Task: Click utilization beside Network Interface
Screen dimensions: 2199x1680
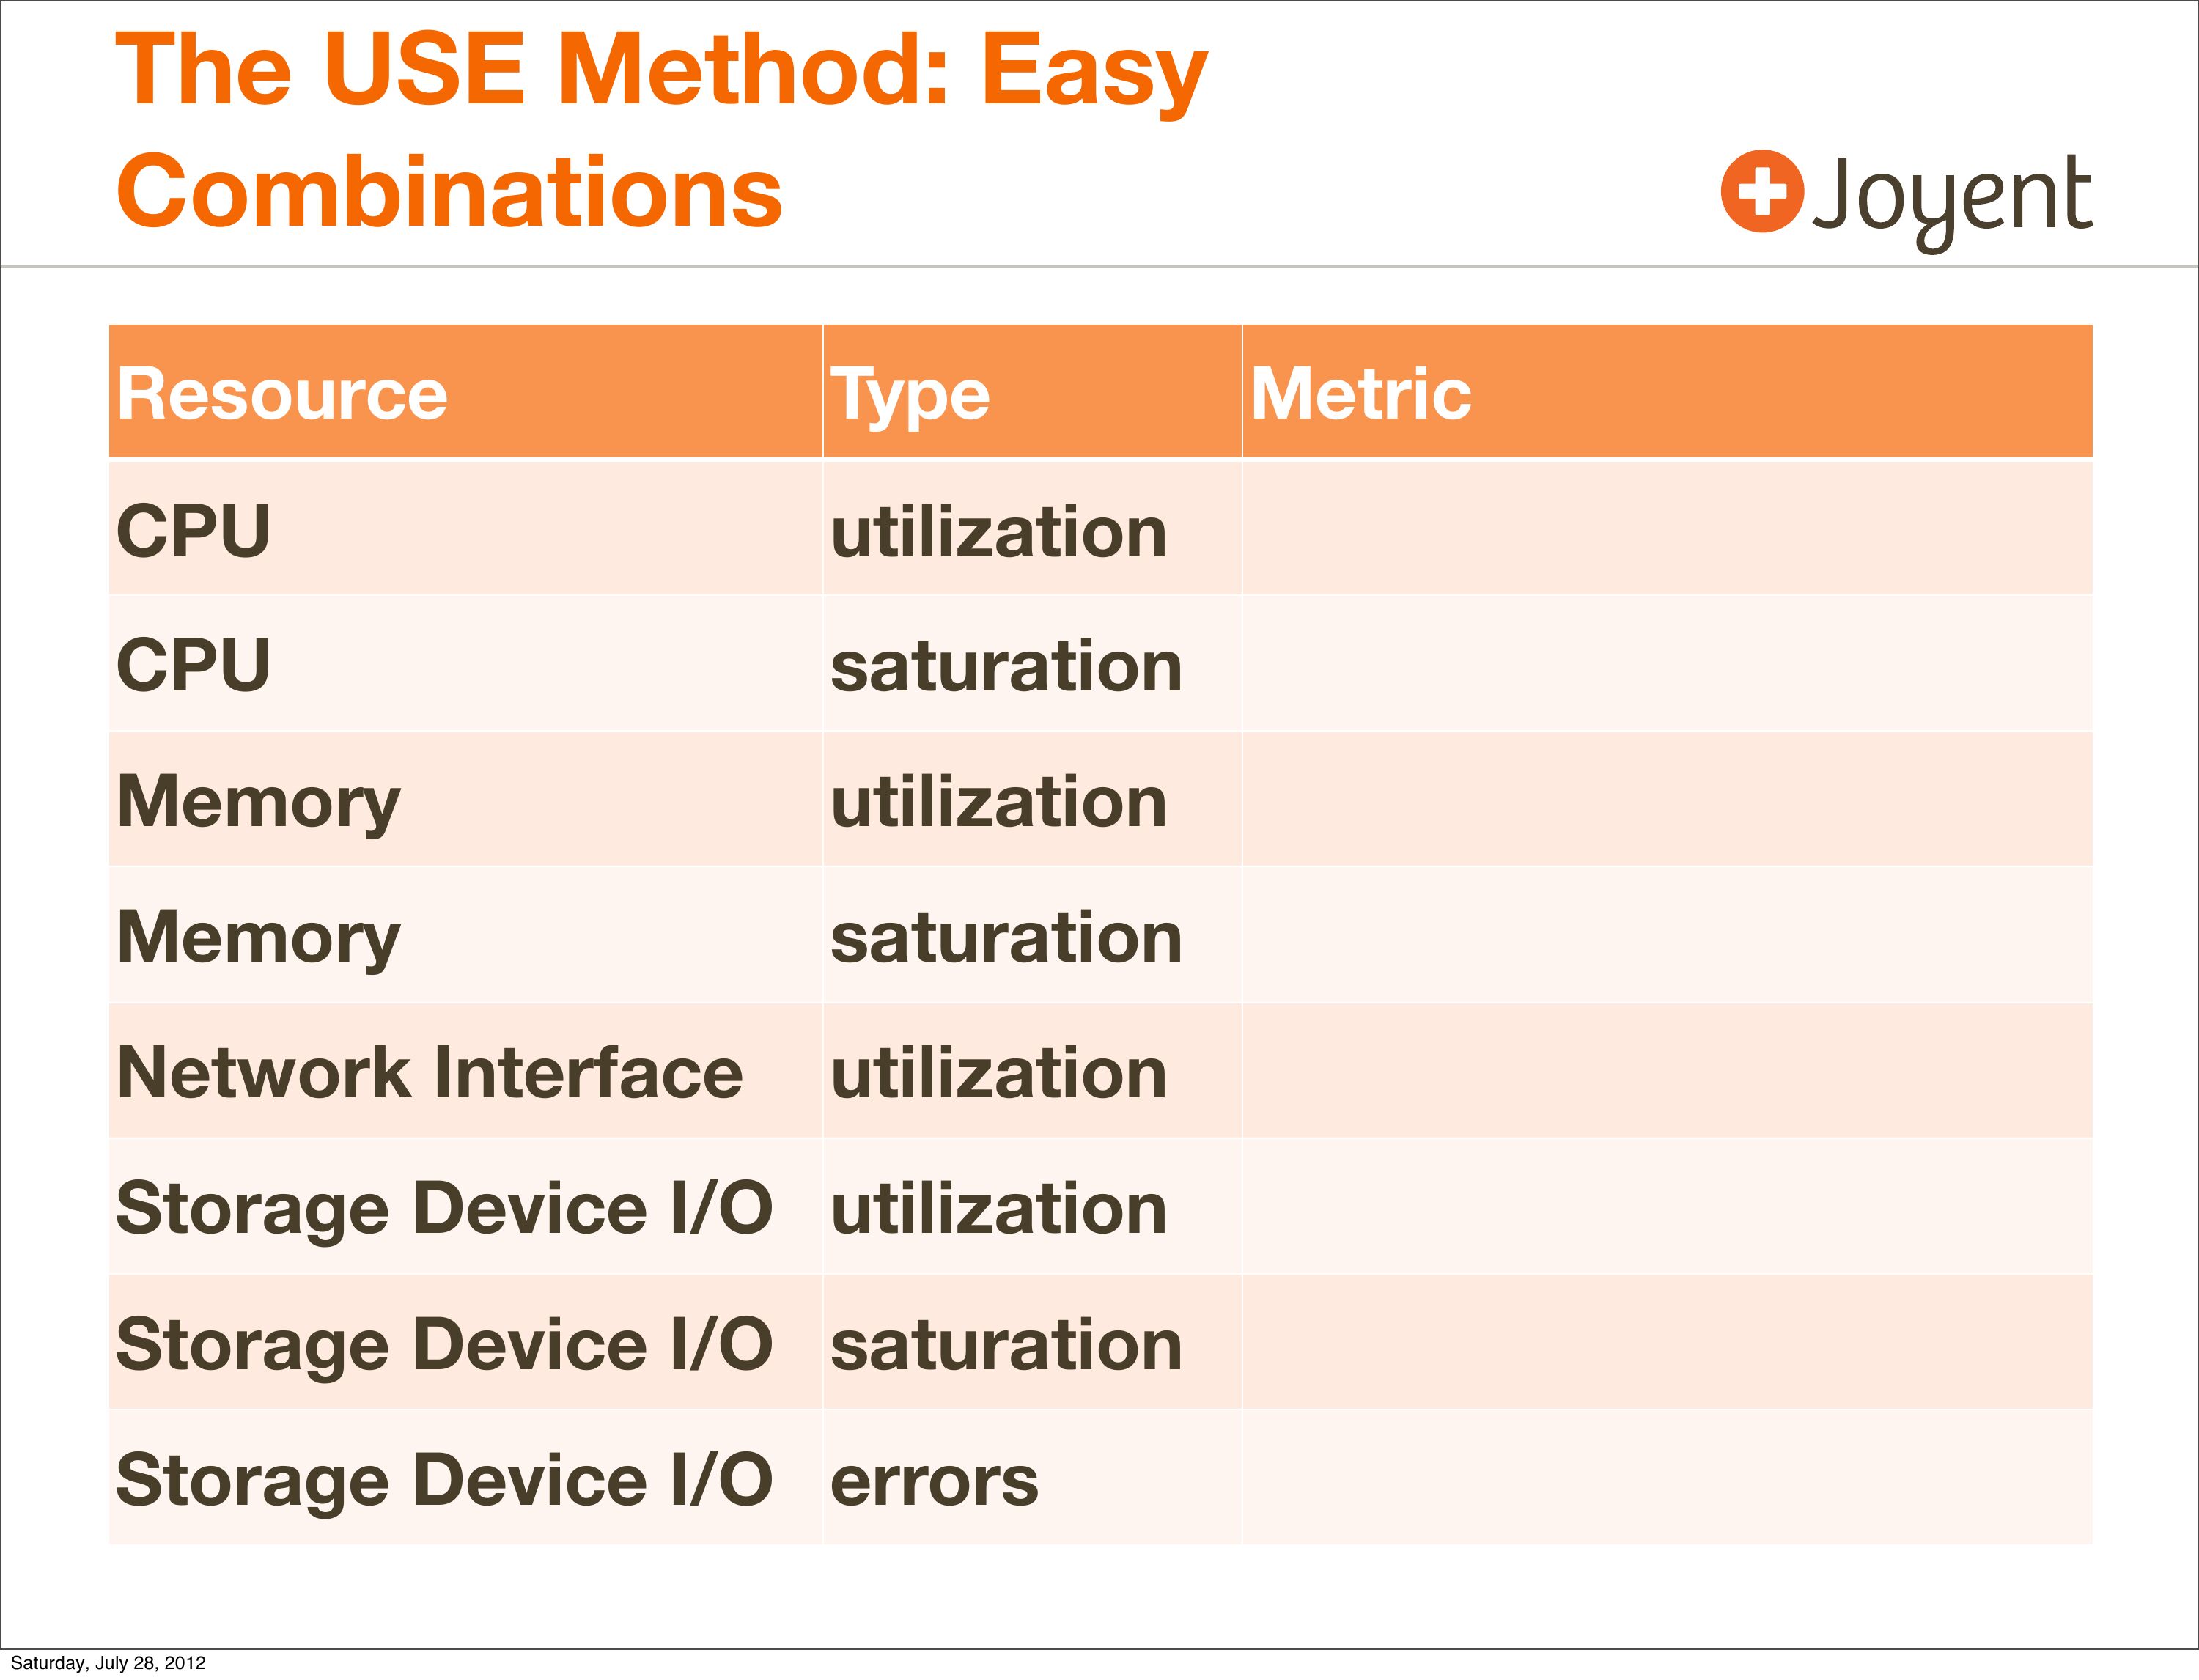Action: click(x=998, y=1072)
